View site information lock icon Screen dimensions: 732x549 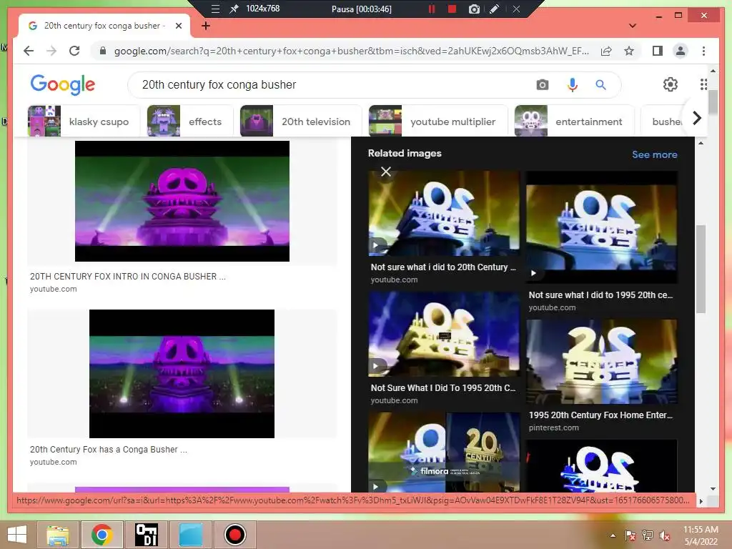pos(103,51)
